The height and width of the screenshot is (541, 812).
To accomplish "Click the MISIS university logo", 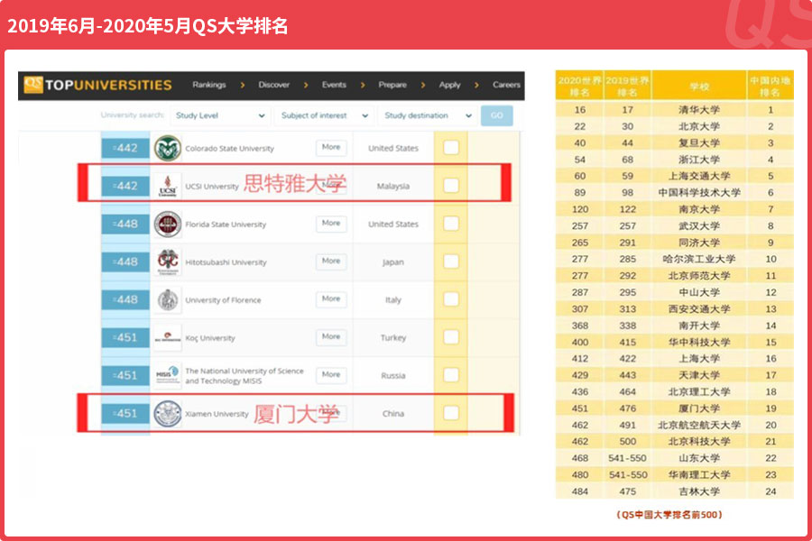I will pos(167,375).
